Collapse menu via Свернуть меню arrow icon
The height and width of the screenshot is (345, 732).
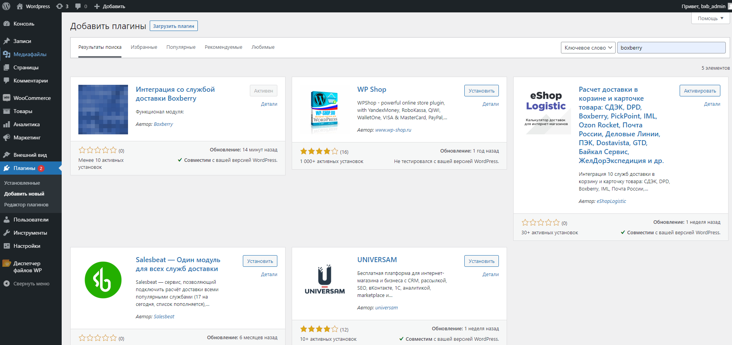[7, 283]
